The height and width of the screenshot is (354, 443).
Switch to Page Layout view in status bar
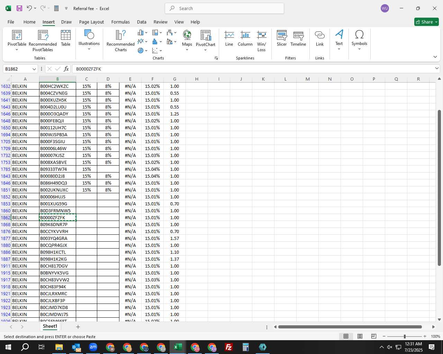[360, 336]
